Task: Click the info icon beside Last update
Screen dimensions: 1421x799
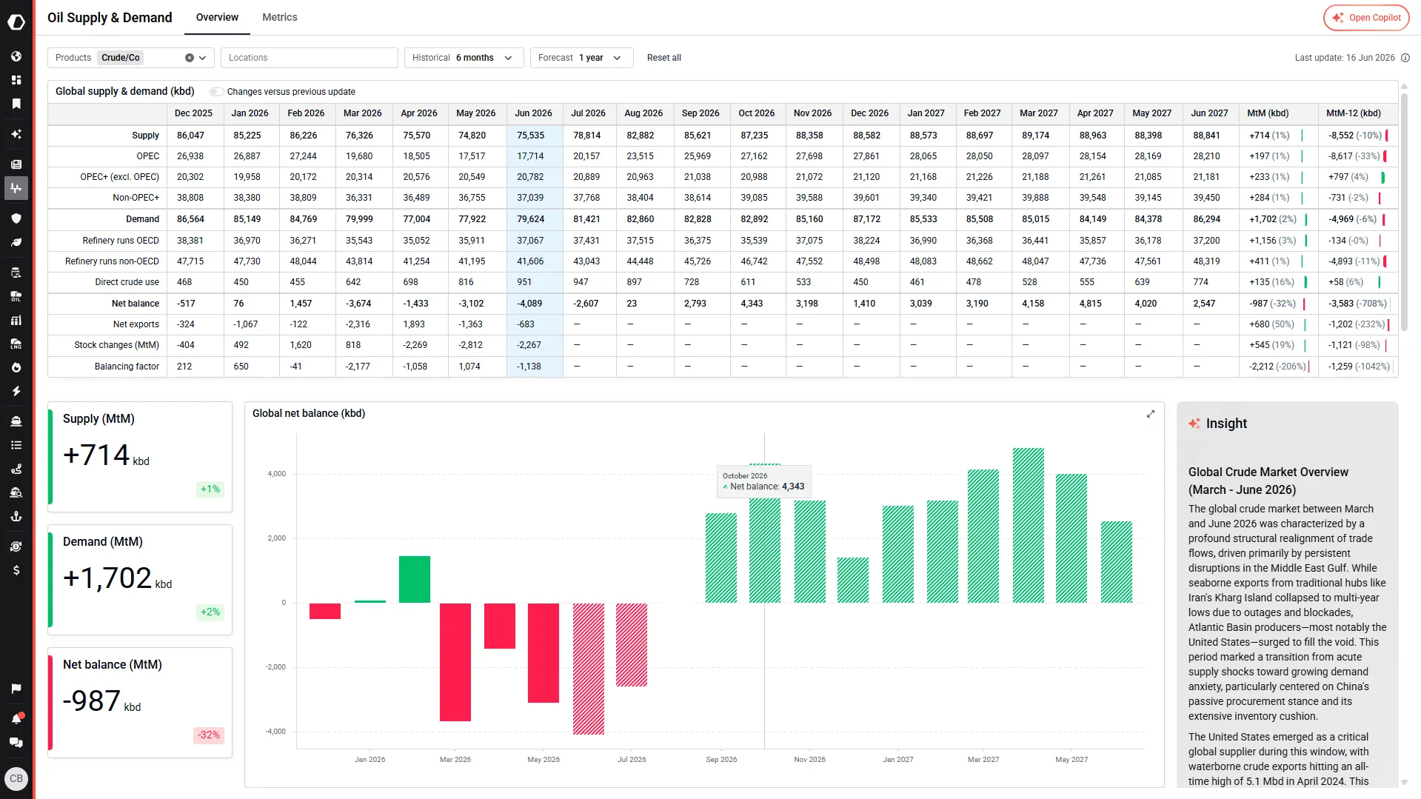Action: tap(1405, 58)
